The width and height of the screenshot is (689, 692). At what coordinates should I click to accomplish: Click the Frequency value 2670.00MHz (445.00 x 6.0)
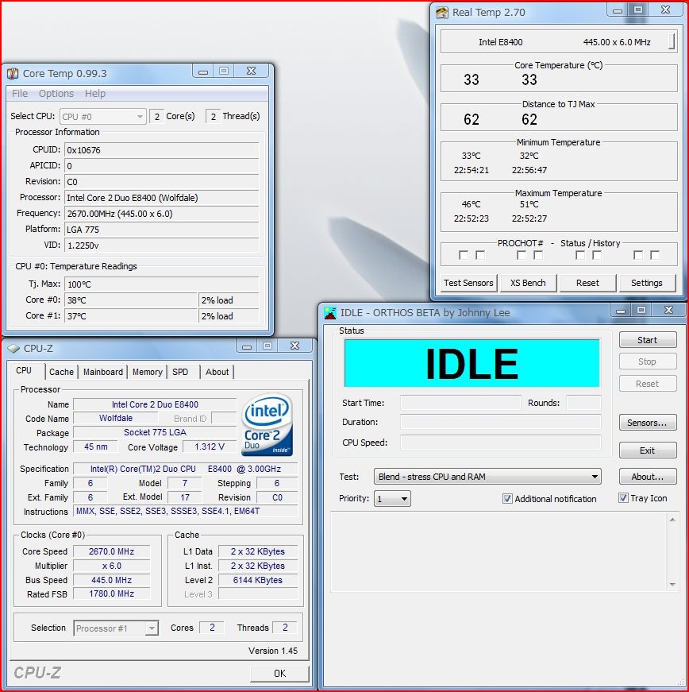161,214
